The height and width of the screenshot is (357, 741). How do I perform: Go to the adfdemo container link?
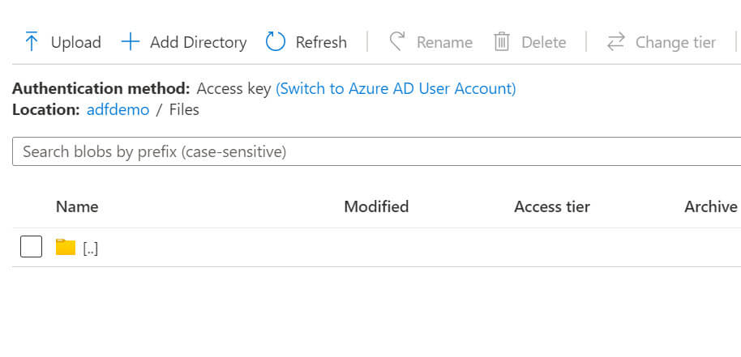pyautogui.click(x=118, y=109)
